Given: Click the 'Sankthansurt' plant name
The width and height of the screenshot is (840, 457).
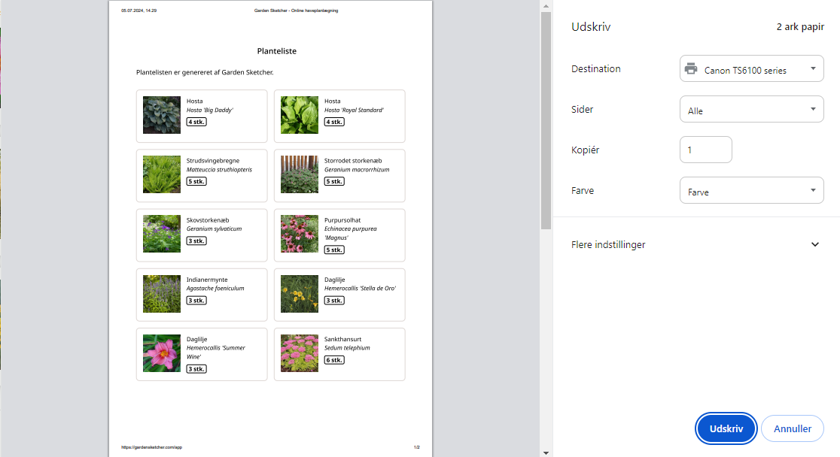Looking at the screenshot, I should (x=343, y=339).
